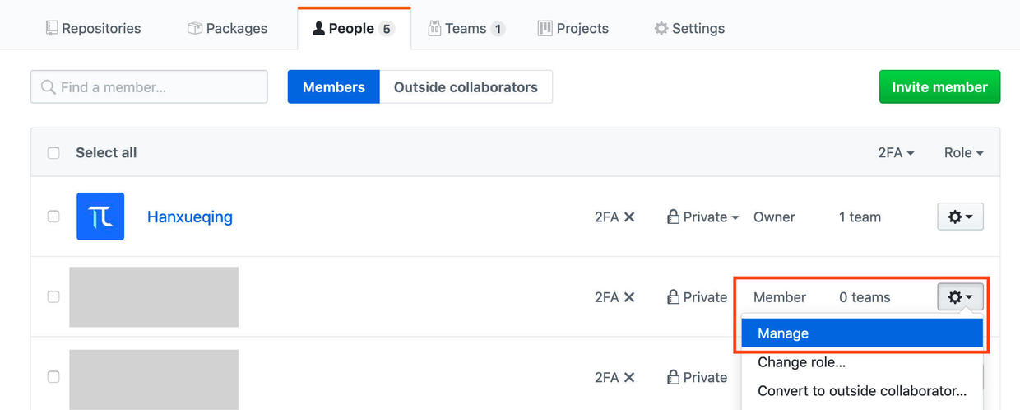This screenshot has width=1020, height=410.
Task: Click Hanxueqing's blue avatar icon
Action: (x=100, y=217)
